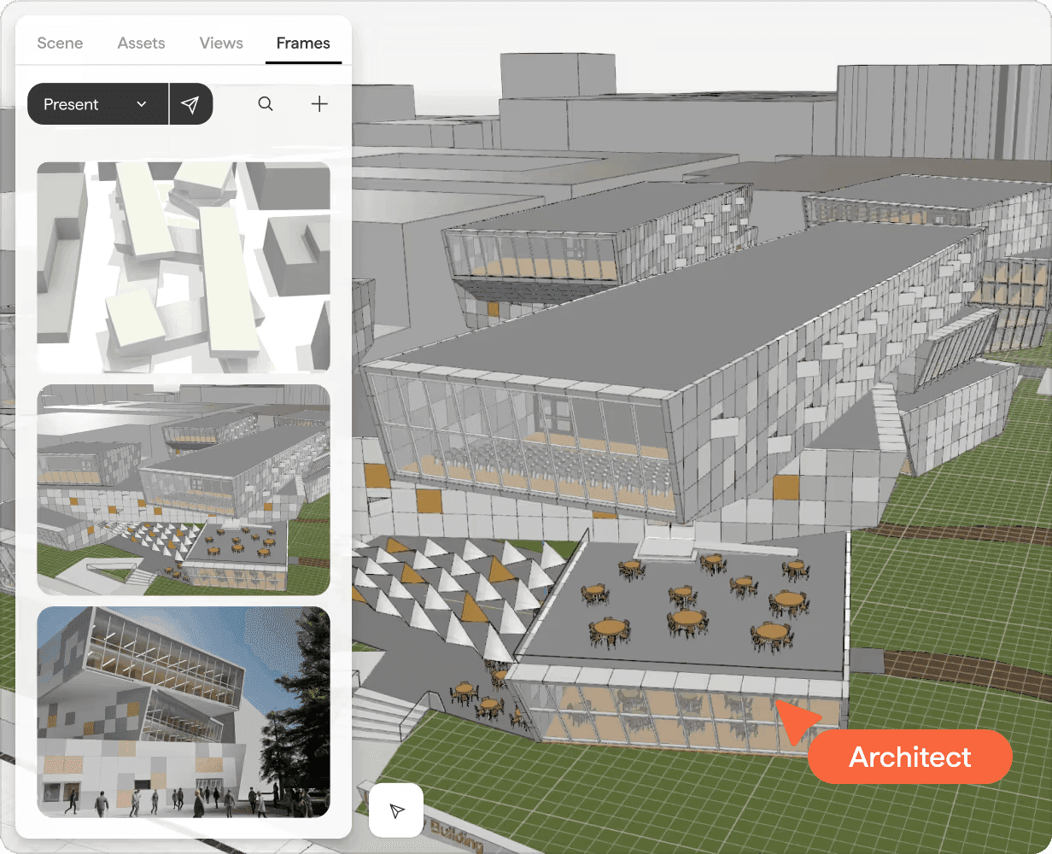Select the Views tab
The image size is (1052, 854).
click(221, 43)
